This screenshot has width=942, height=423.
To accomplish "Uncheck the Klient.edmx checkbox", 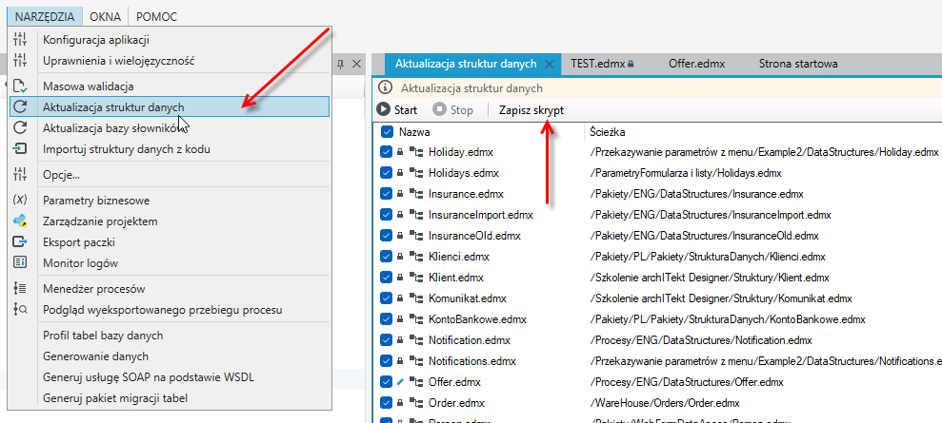I will pos(387,278).
